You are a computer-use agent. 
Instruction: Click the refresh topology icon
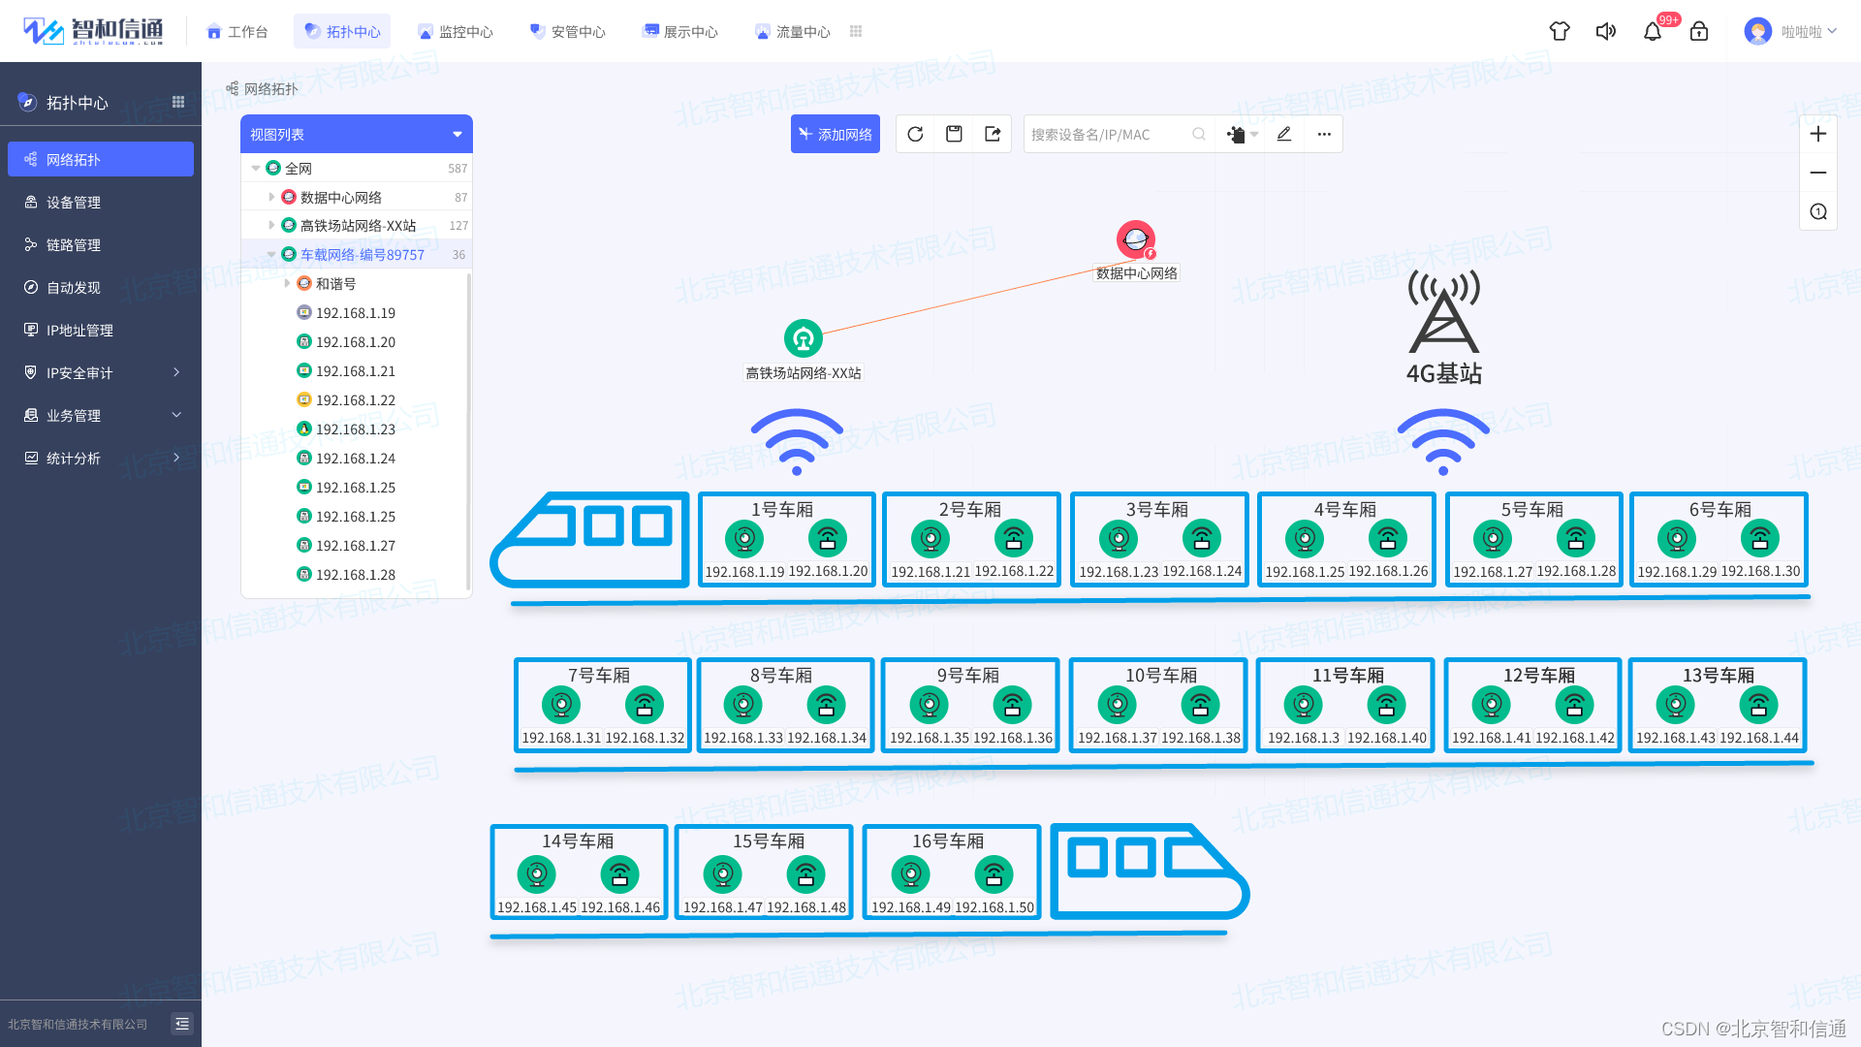tap(915, 135)
